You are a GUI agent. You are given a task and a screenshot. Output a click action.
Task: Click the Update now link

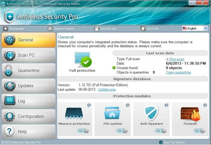click(107, 89)
